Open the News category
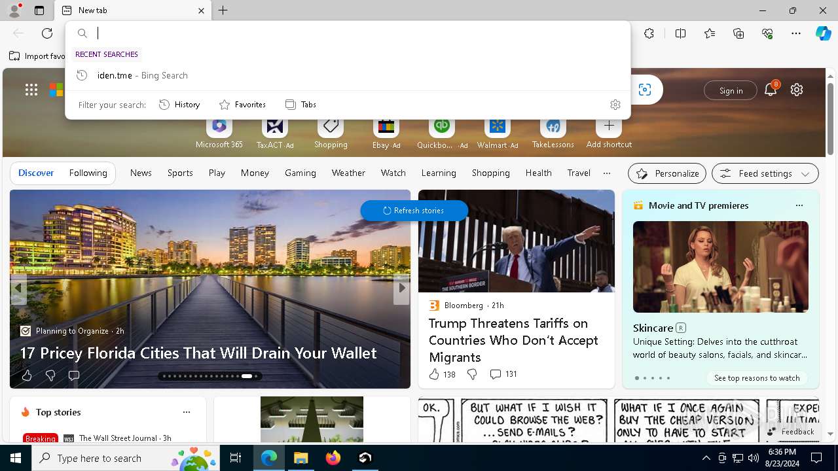The width and height of the screenshot is (838, 471). pyautogui.click(x=141, y=173)
